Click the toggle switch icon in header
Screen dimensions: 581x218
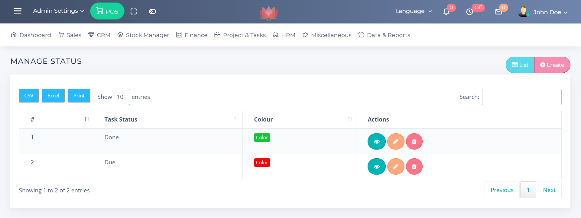click(x=152, y=11)
